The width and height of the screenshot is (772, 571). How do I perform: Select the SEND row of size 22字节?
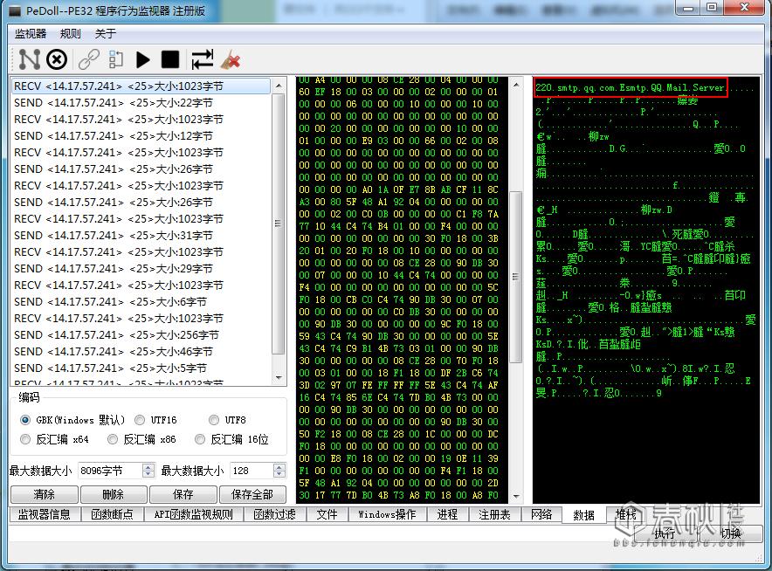pyautogui.click(x=141, y=103)
